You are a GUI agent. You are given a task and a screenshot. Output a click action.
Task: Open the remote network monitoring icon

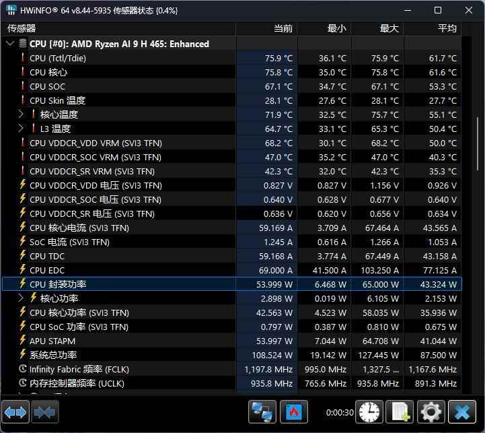point(262,411)
